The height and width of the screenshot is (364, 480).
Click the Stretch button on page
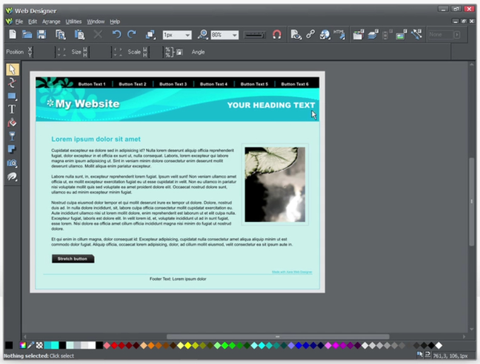73,259
